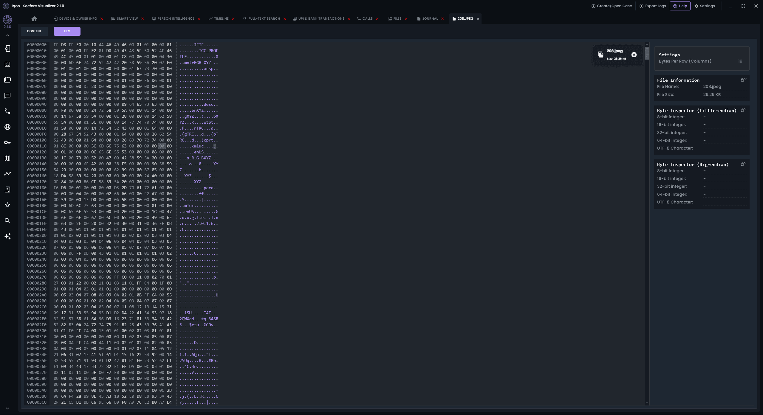Click Export Logs button
The width and height of the screenshot is (763, 415).
(x=653, y=6)
